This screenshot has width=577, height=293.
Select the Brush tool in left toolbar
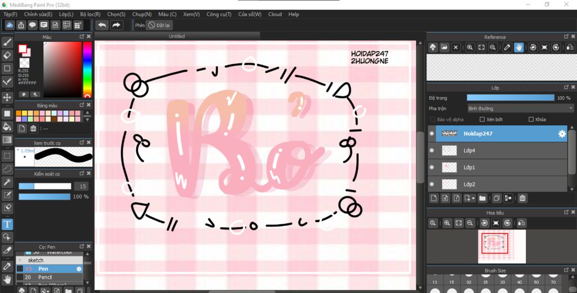tap(7, 43)
